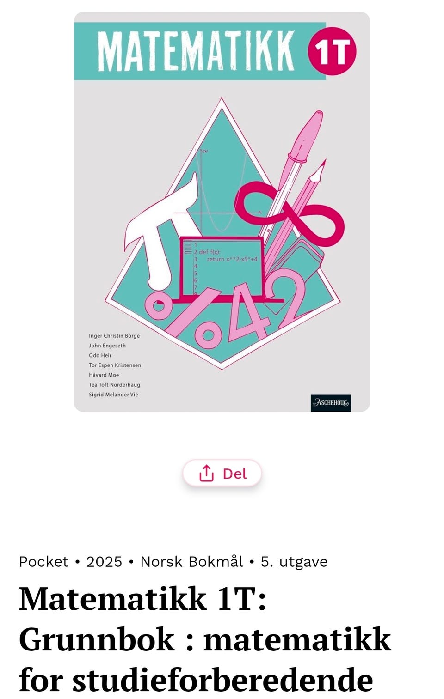Click the Norsk Bokmål language label
The image size is (444, 699).
(191, 561)
